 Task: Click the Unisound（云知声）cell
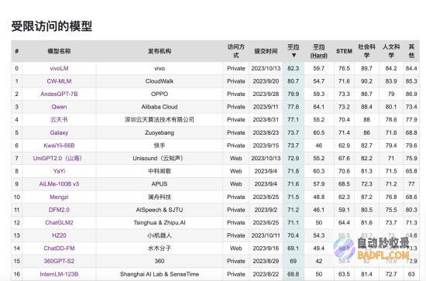pyautogui.click(x=160, y=158)
